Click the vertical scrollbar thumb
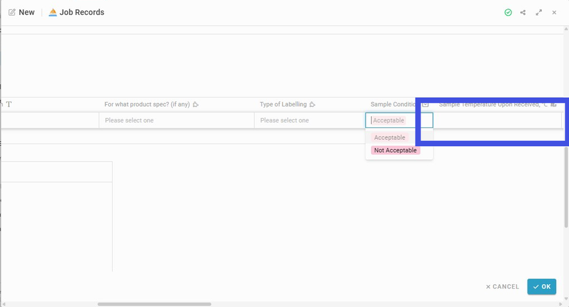Image resolution: width=569 pixels, height=307 pixels. pyautogui.click(x=566, y=188)
